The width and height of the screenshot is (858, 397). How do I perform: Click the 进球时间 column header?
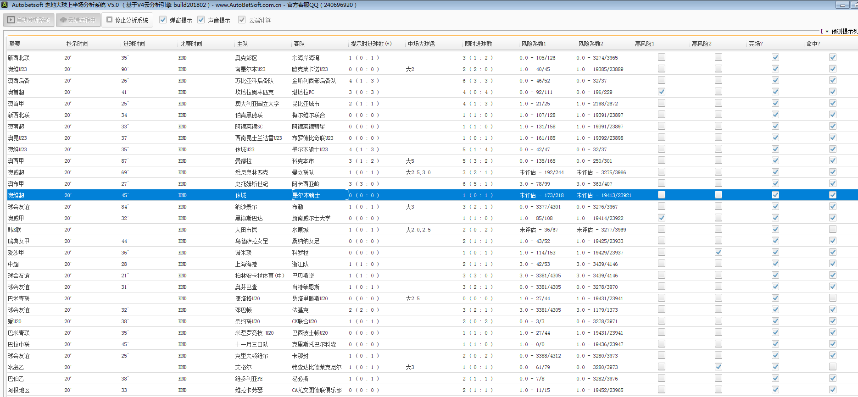pyautogui.click(x=134, y=44)
